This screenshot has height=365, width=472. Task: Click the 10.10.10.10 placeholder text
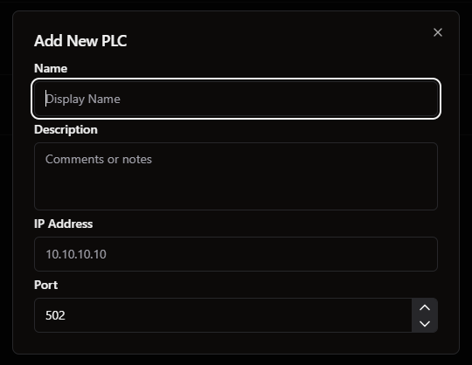point(76,254)
